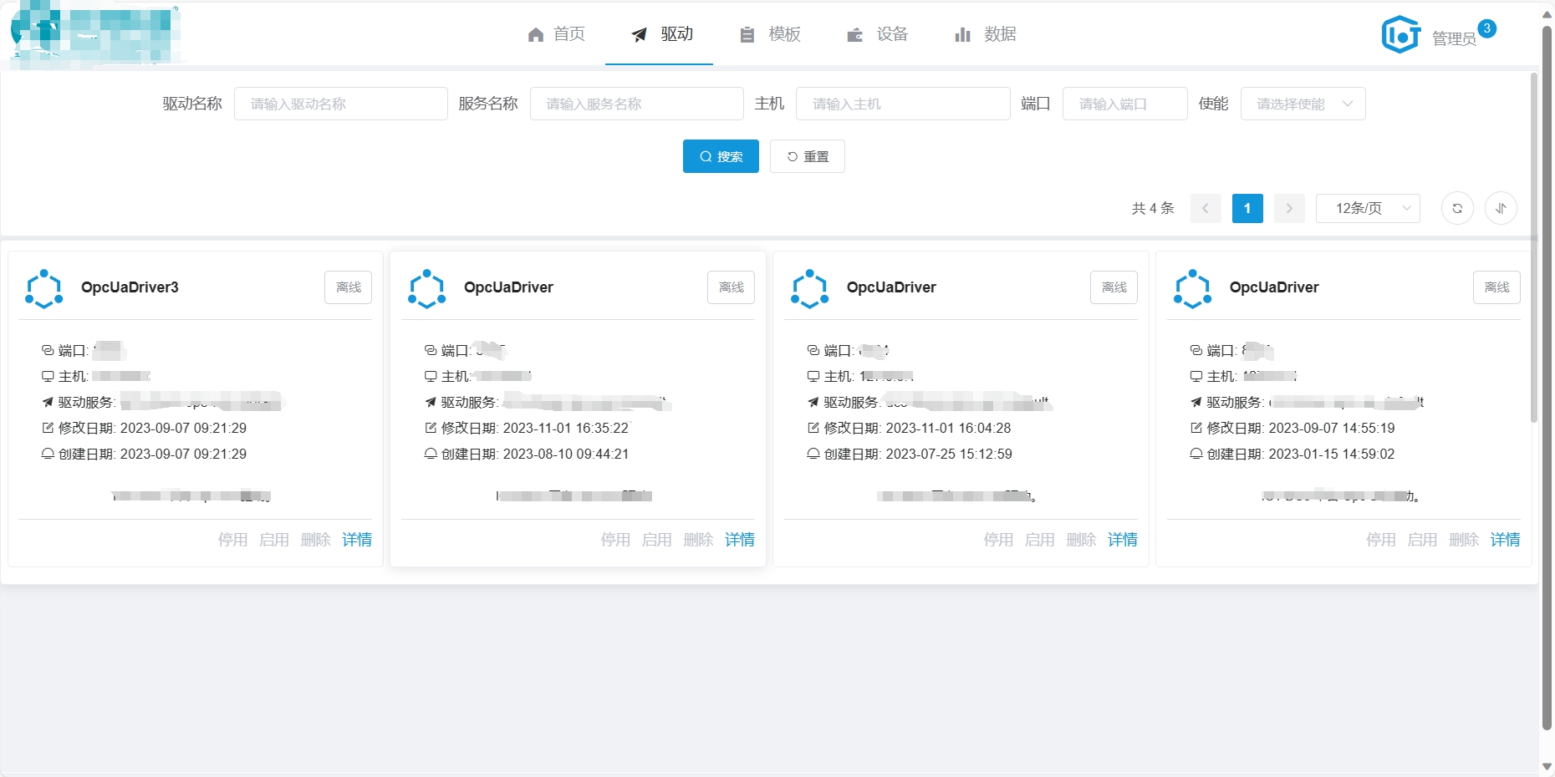Image resolution: width=1555 pixels, height=777 pixels.
Task: Click the 共 4 条 total count
Action: (x=1153, y=208)
